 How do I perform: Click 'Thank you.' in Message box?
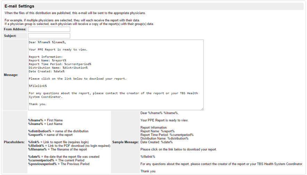(x=37, y=104)
